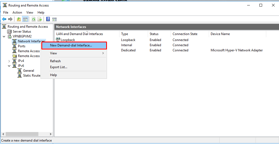Expand the IPv4 tree node
The height and width of the screenshot is (144, 279).
9,61
